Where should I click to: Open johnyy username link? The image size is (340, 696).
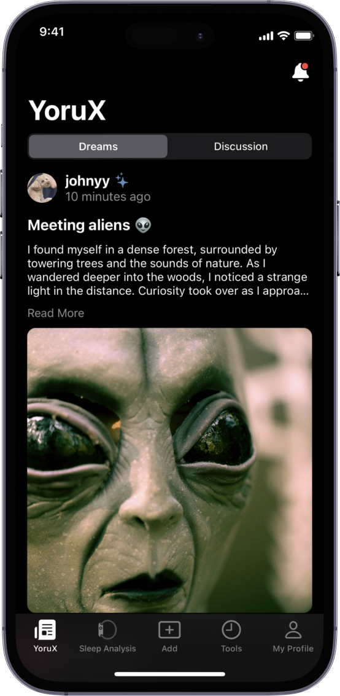[x=88, y=181]
